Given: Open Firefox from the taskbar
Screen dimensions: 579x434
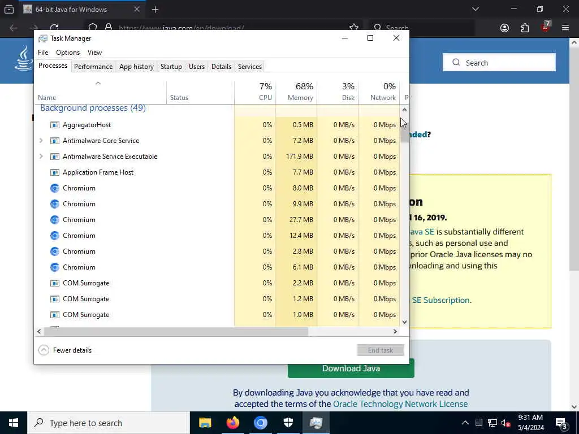Looking at the screenshot, I should click(x=232, y=423).
